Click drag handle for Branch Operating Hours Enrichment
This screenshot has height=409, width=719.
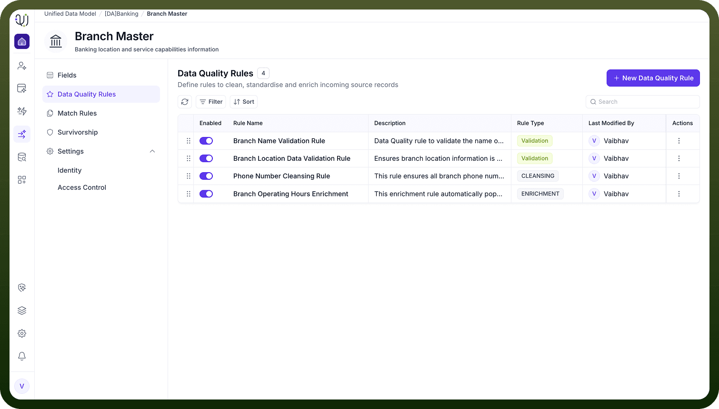tap(189, 194)
